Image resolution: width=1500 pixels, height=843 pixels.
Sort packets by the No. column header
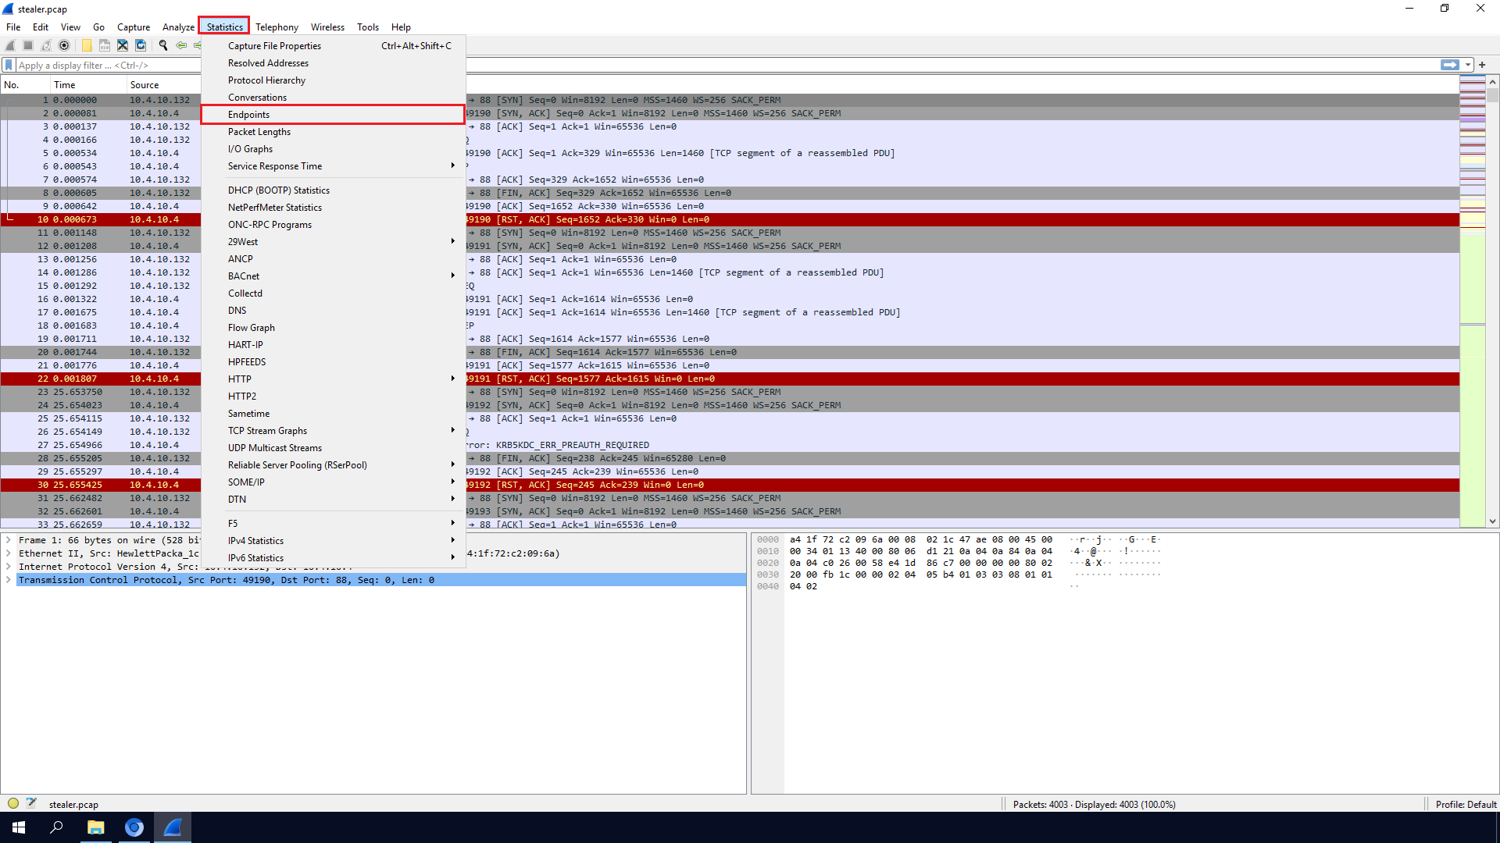[x=26, y=85]
